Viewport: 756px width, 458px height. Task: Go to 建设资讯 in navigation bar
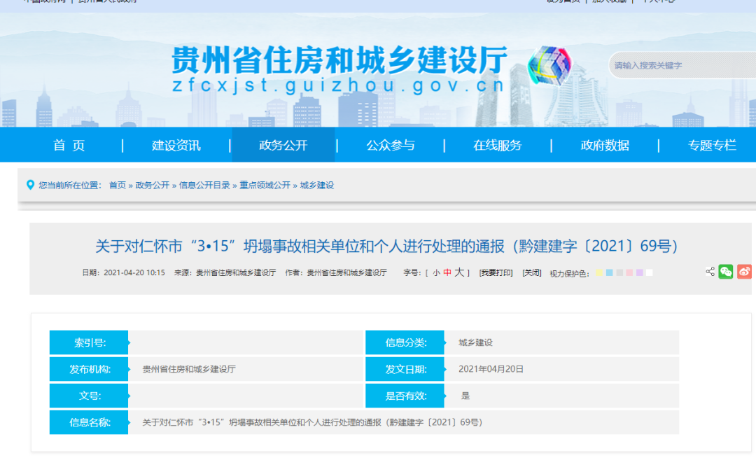[176, 146]
